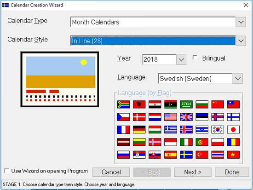Open the Calendar Type dropdown arrow
The image size is (253, 190).
(241, 22)
